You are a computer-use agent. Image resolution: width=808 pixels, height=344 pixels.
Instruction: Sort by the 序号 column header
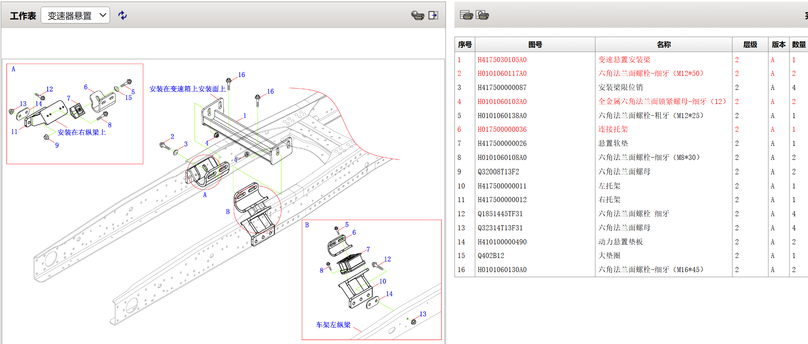pyautogui.click(x=465, y=45)
